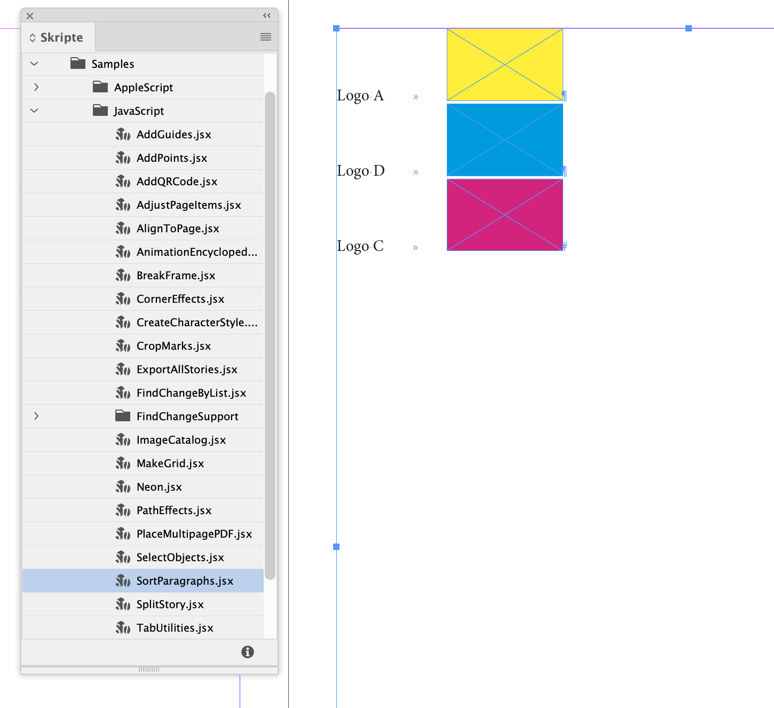This screenshot has height=708, width=774.
Task: Click the TabUtilities.jsx script icon
Action: click(x=123, y=627)
